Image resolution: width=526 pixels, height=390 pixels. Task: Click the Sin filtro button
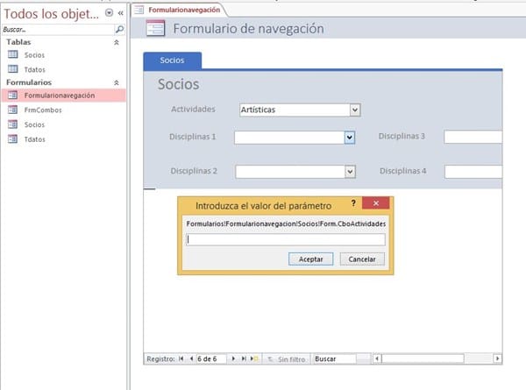(287, 359)
